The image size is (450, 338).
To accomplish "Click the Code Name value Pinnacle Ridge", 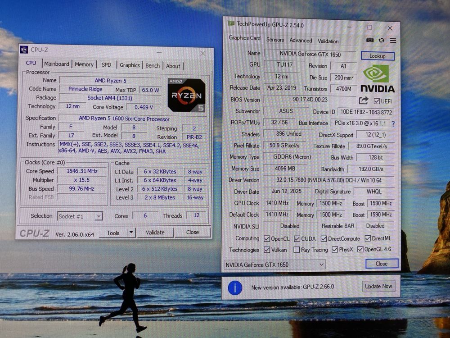I will 85,89.
